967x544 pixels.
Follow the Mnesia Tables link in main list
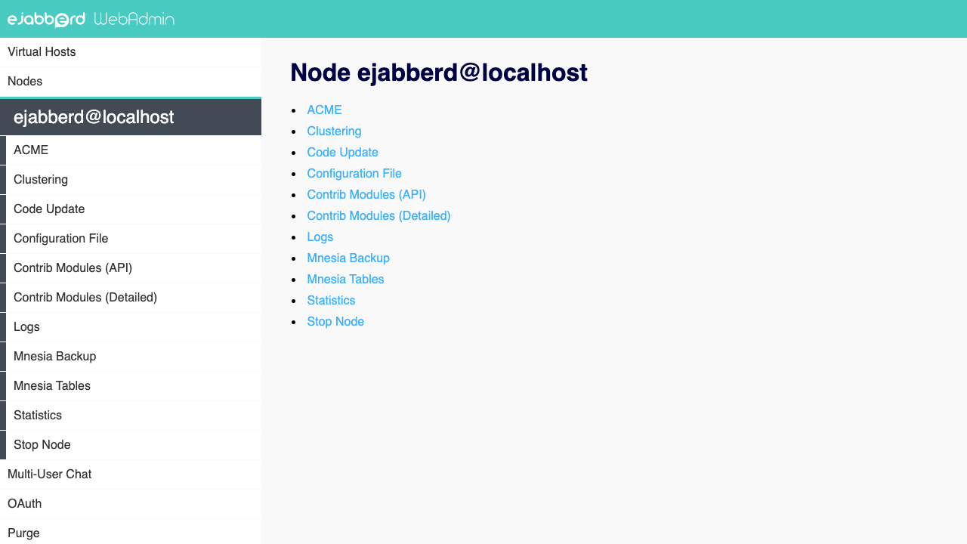345,279
